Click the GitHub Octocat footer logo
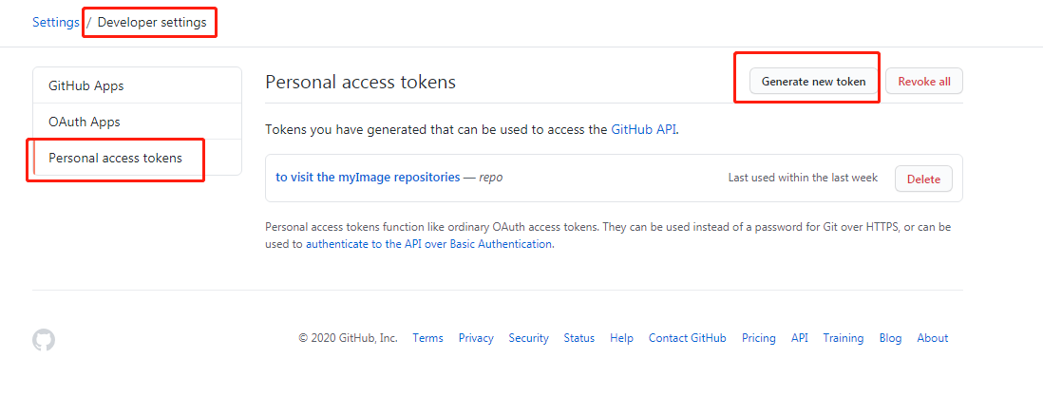1043x396 pixels. (44, 340)
